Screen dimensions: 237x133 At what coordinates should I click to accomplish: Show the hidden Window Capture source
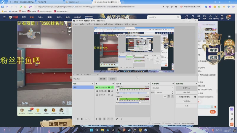point(109,95)
